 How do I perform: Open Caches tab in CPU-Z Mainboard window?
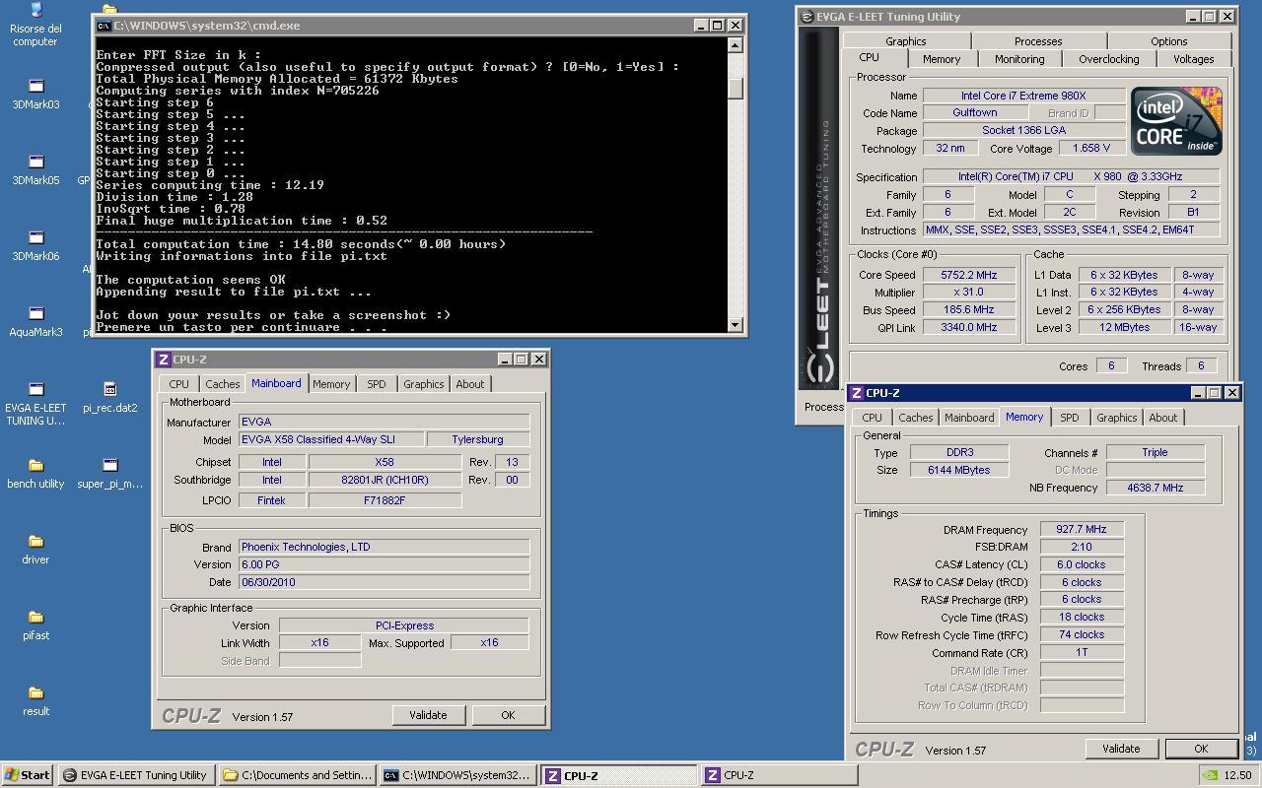pyautogui.click(x=222, y=384)
